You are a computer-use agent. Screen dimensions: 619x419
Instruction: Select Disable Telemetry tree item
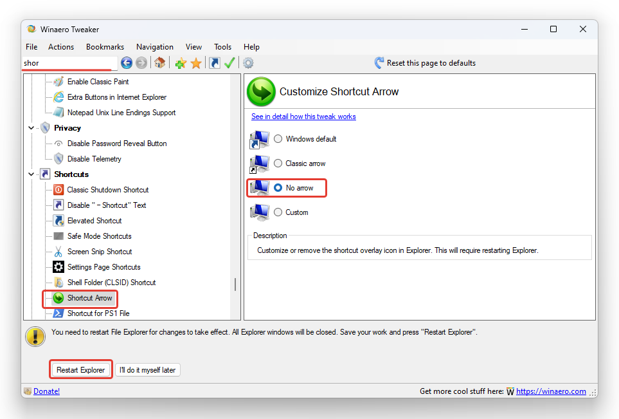pyautogui.click(x=94, y=159)
